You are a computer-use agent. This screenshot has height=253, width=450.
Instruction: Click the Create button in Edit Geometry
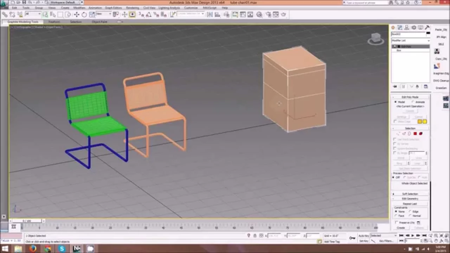pyautogui.click(x=401, y=228)
